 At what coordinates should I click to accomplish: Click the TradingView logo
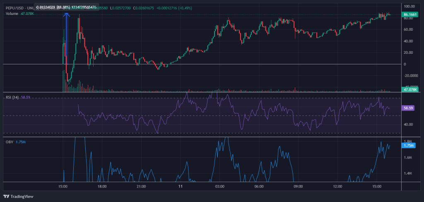(18, 196)
